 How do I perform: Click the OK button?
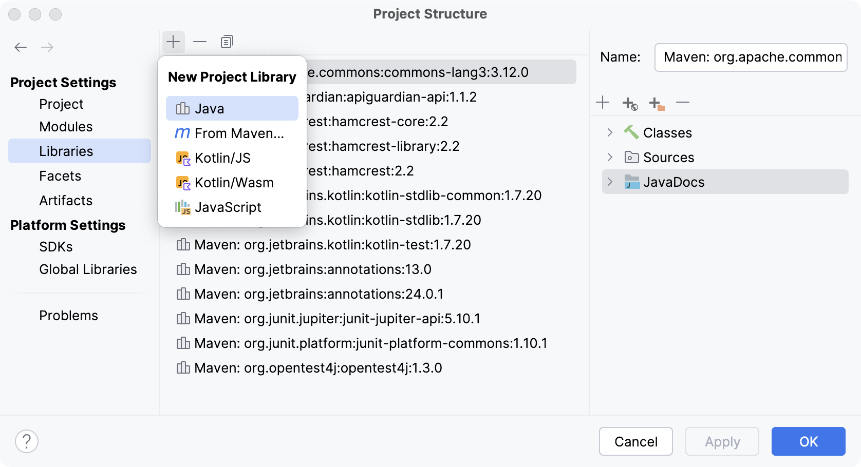coord(808,441)
